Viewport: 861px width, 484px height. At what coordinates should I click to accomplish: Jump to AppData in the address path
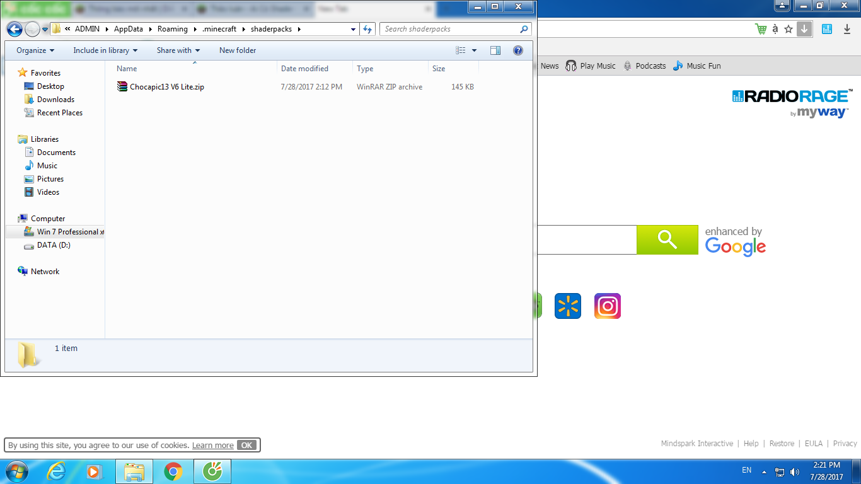129,29
